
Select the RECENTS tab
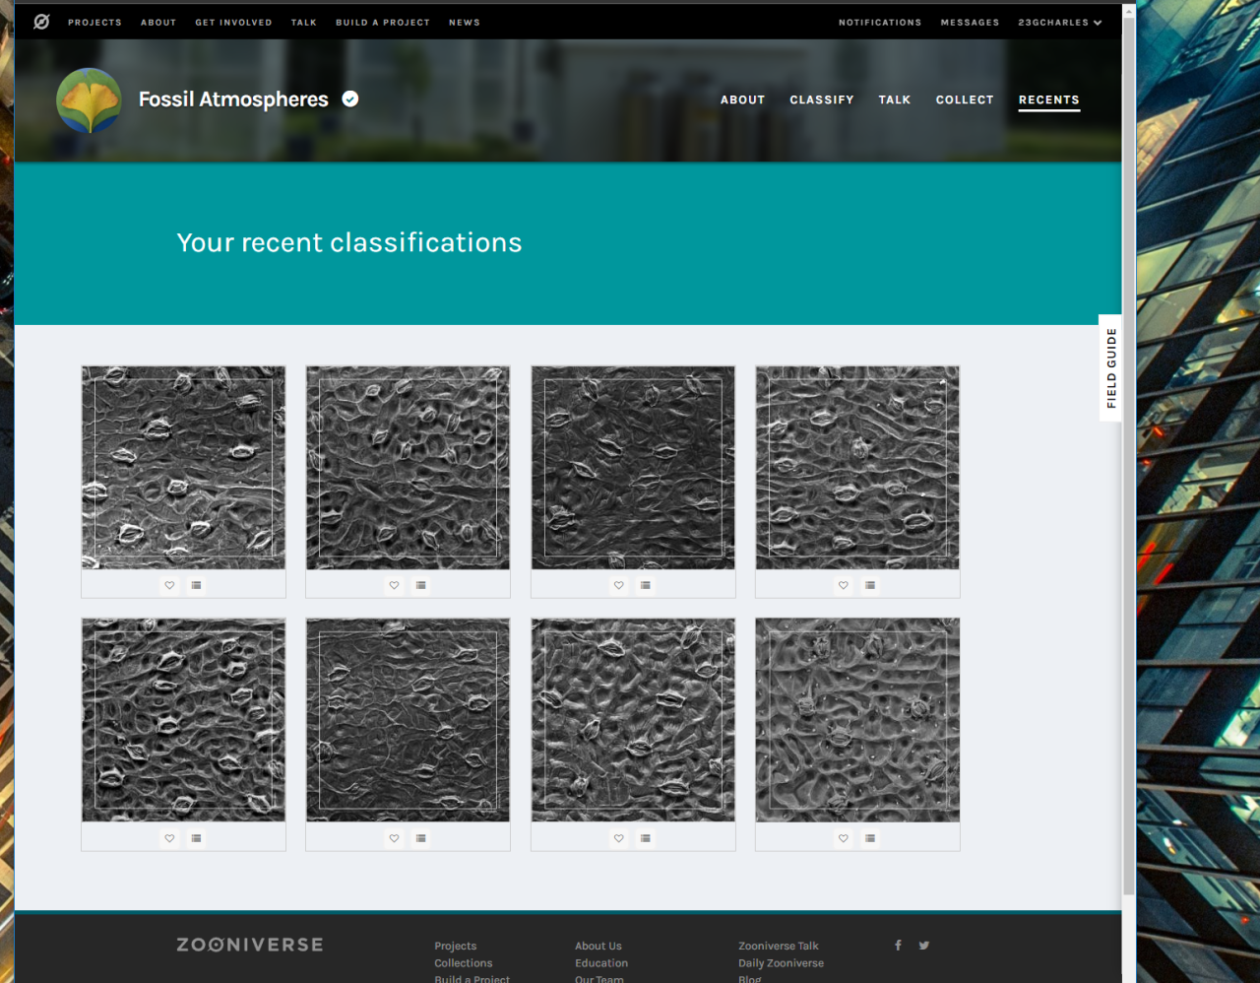pyautogui.click(x=1049, y=99)
